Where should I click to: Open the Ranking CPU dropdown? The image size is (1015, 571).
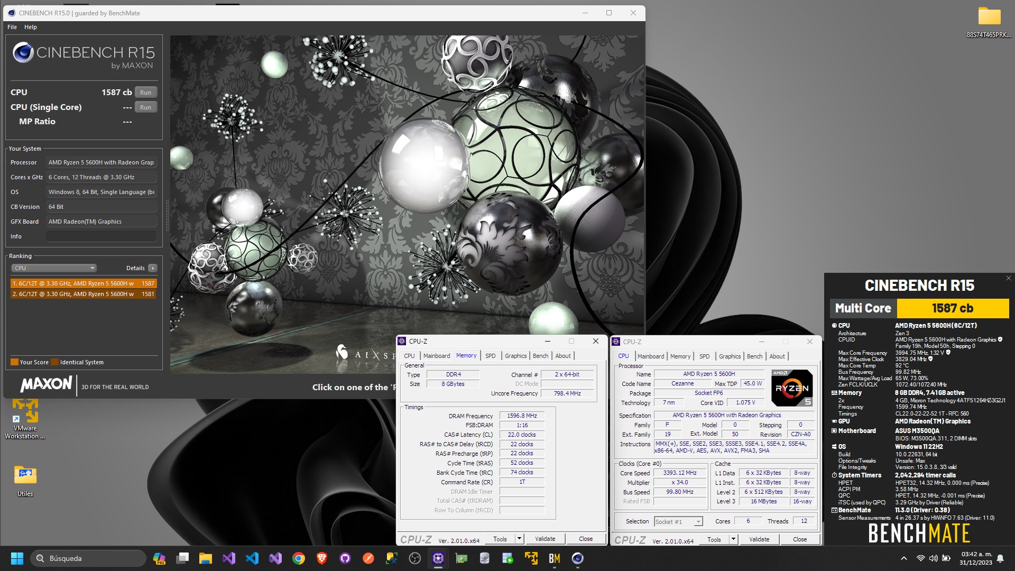[x=54, y=268]
